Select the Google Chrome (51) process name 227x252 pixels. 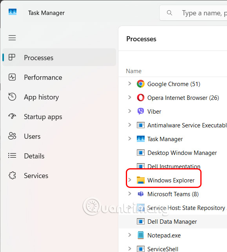pyautogui.click(x=174, y=84)
